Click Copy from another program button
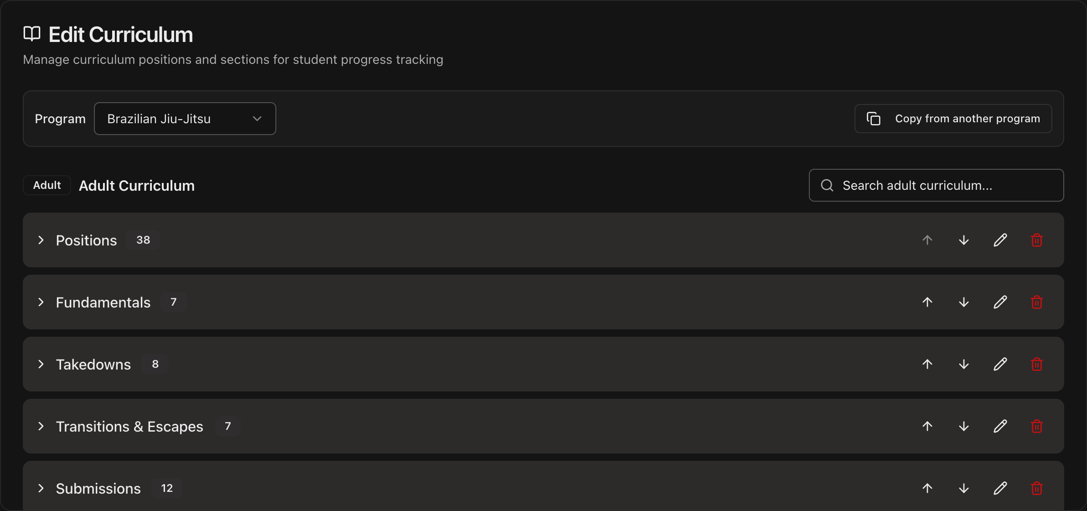The height and width of the screenshot is (511, 1087). pyautogui.click(x=953, y=119)
